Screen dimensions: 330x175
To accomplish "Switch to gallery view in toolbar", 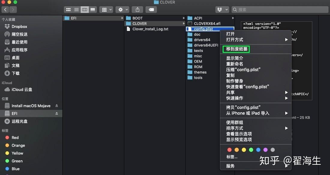I will pyautogui.click(x=93, y=10).
